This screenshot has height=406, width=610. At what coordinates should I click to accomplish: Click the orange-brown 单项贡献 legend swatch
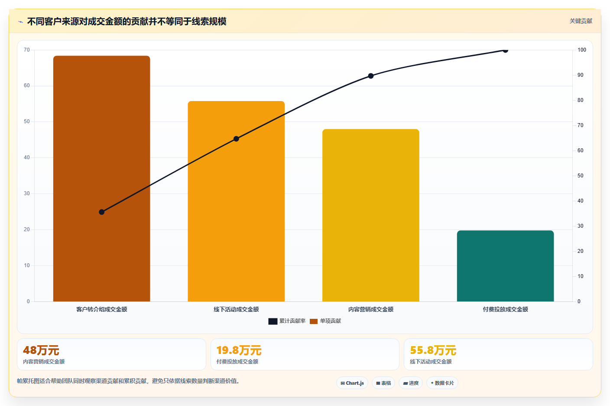pos(314,321)
